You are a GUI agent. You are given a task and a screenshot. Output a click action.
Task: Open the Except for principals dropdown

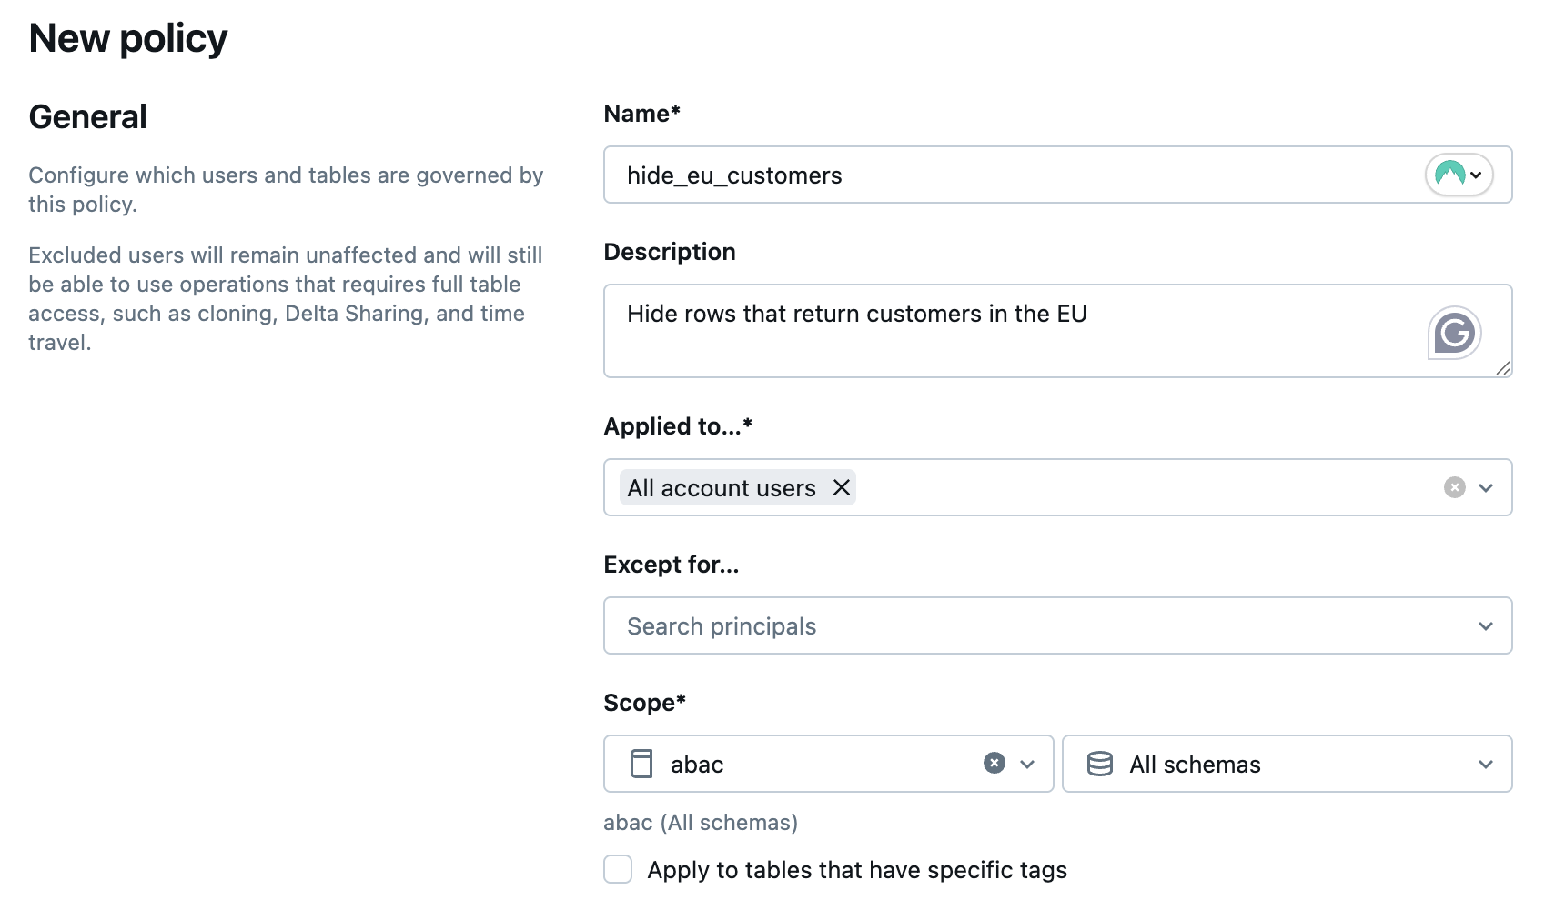coord(1486,626)
